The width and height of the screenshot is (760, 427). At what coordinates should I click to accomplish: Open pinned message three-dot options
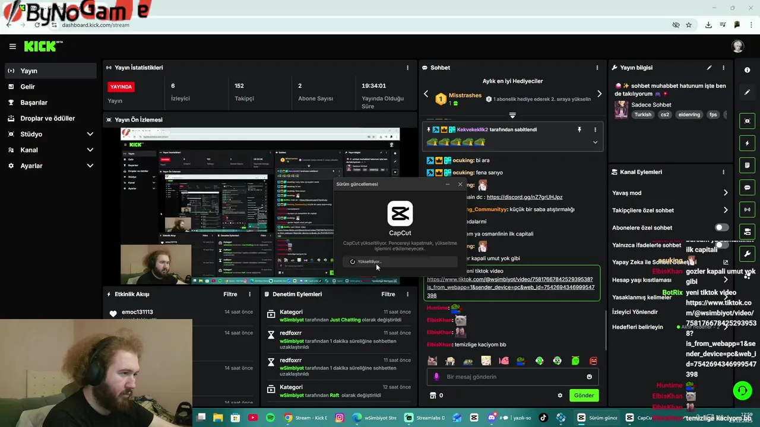pos(595,129)
